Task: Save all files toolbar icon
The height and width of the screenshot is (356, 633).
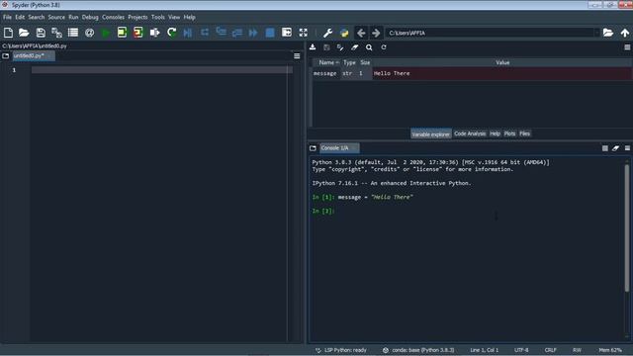Action: pyautogui.click(x=56, y=33)
